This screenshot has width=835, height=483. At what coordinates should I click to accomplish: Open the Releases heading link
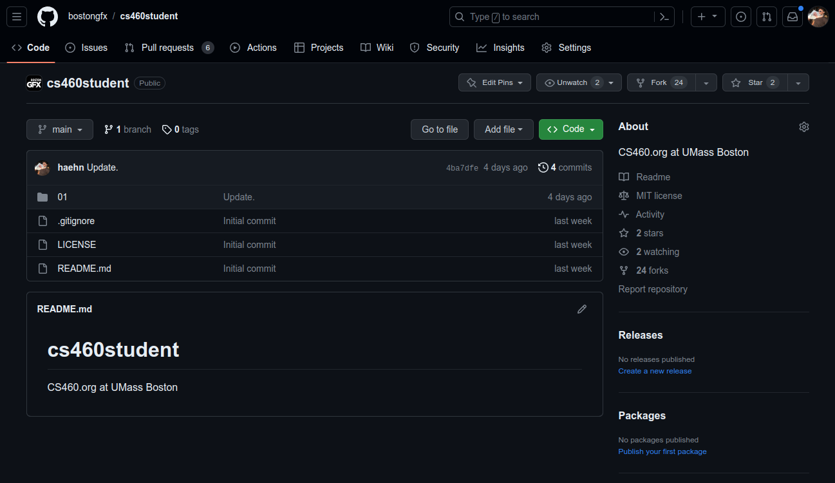coord(641,335)
